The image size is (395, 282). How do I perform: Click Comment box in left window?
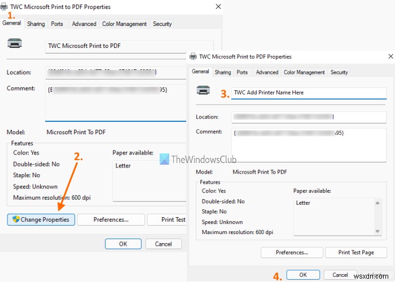coord(116,103)
